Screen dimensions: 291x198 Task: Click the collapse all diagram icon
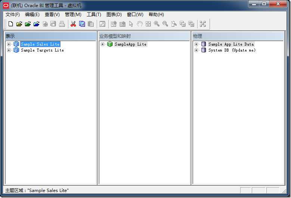[x=183, y=24]
